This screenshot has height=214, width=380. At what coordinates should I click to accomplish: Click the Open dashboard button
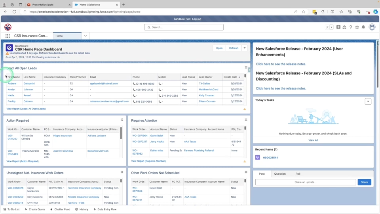click(x=219, y=48)
